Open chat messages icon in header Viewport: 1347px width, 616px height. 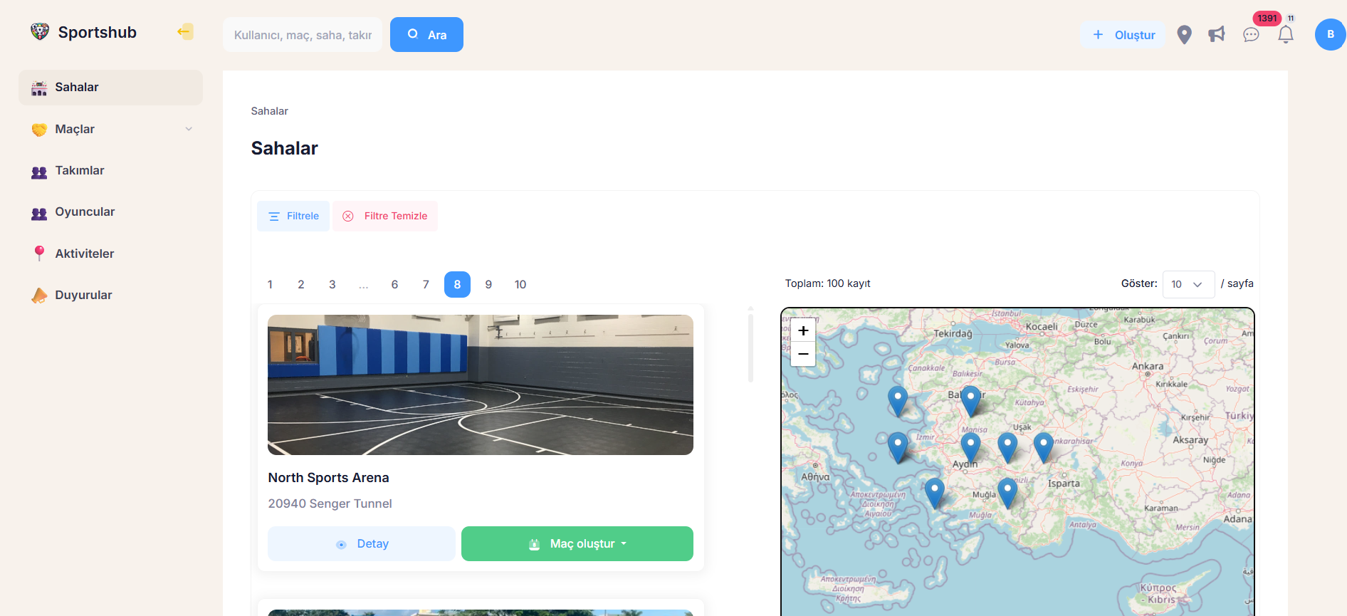tap(1251, 35)
